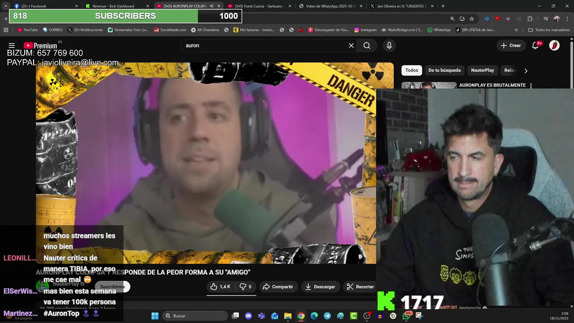Open the 'Todos los marcadores' folder
Image resolution: width=574 pixels, height=323 pixels.
point(549,30)
